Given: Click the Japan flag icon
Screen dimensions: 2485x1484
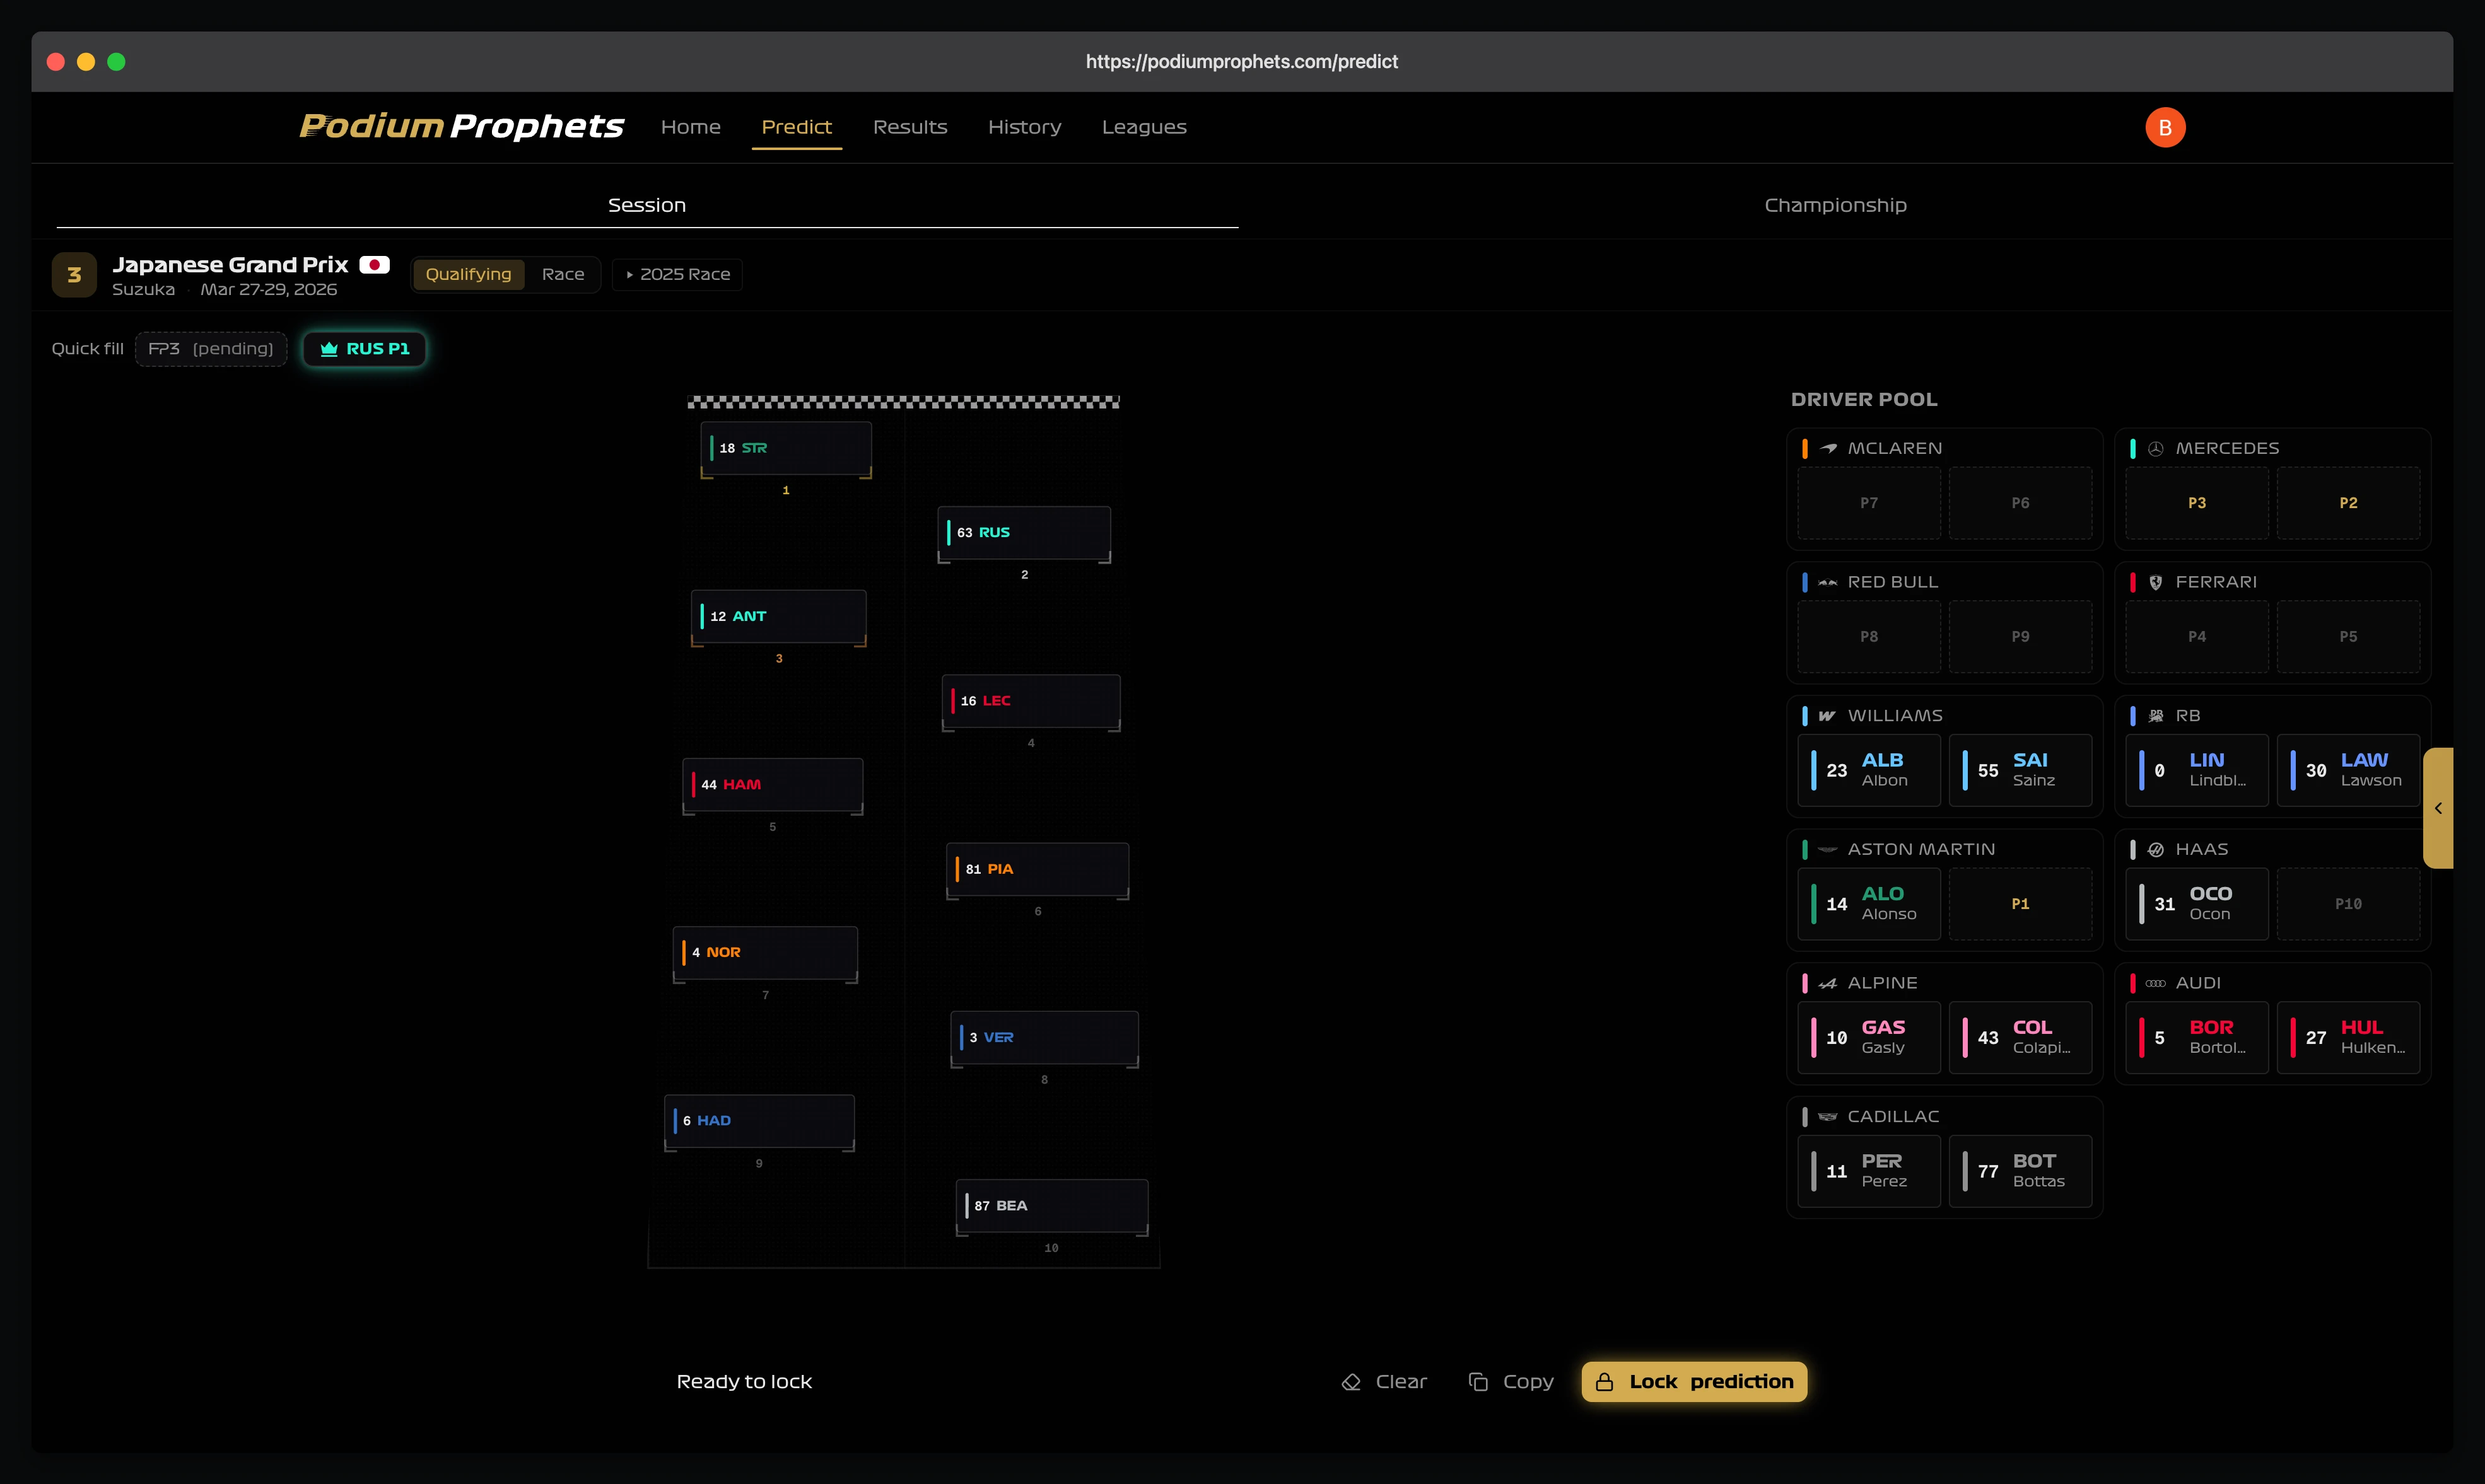Looking at the screenshot, I should [x=374, y=265].
